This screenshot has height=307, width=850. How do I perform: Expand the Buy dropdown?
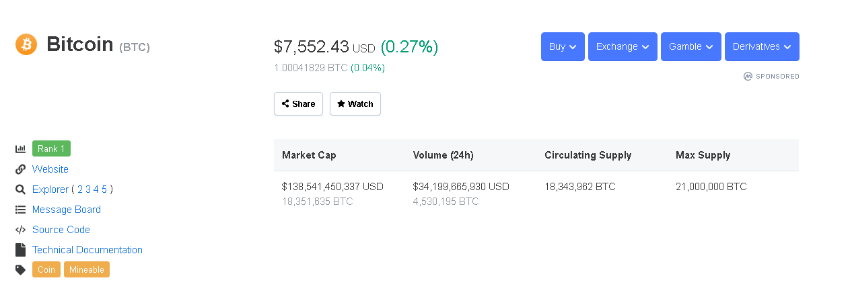[x=563, y=47]
